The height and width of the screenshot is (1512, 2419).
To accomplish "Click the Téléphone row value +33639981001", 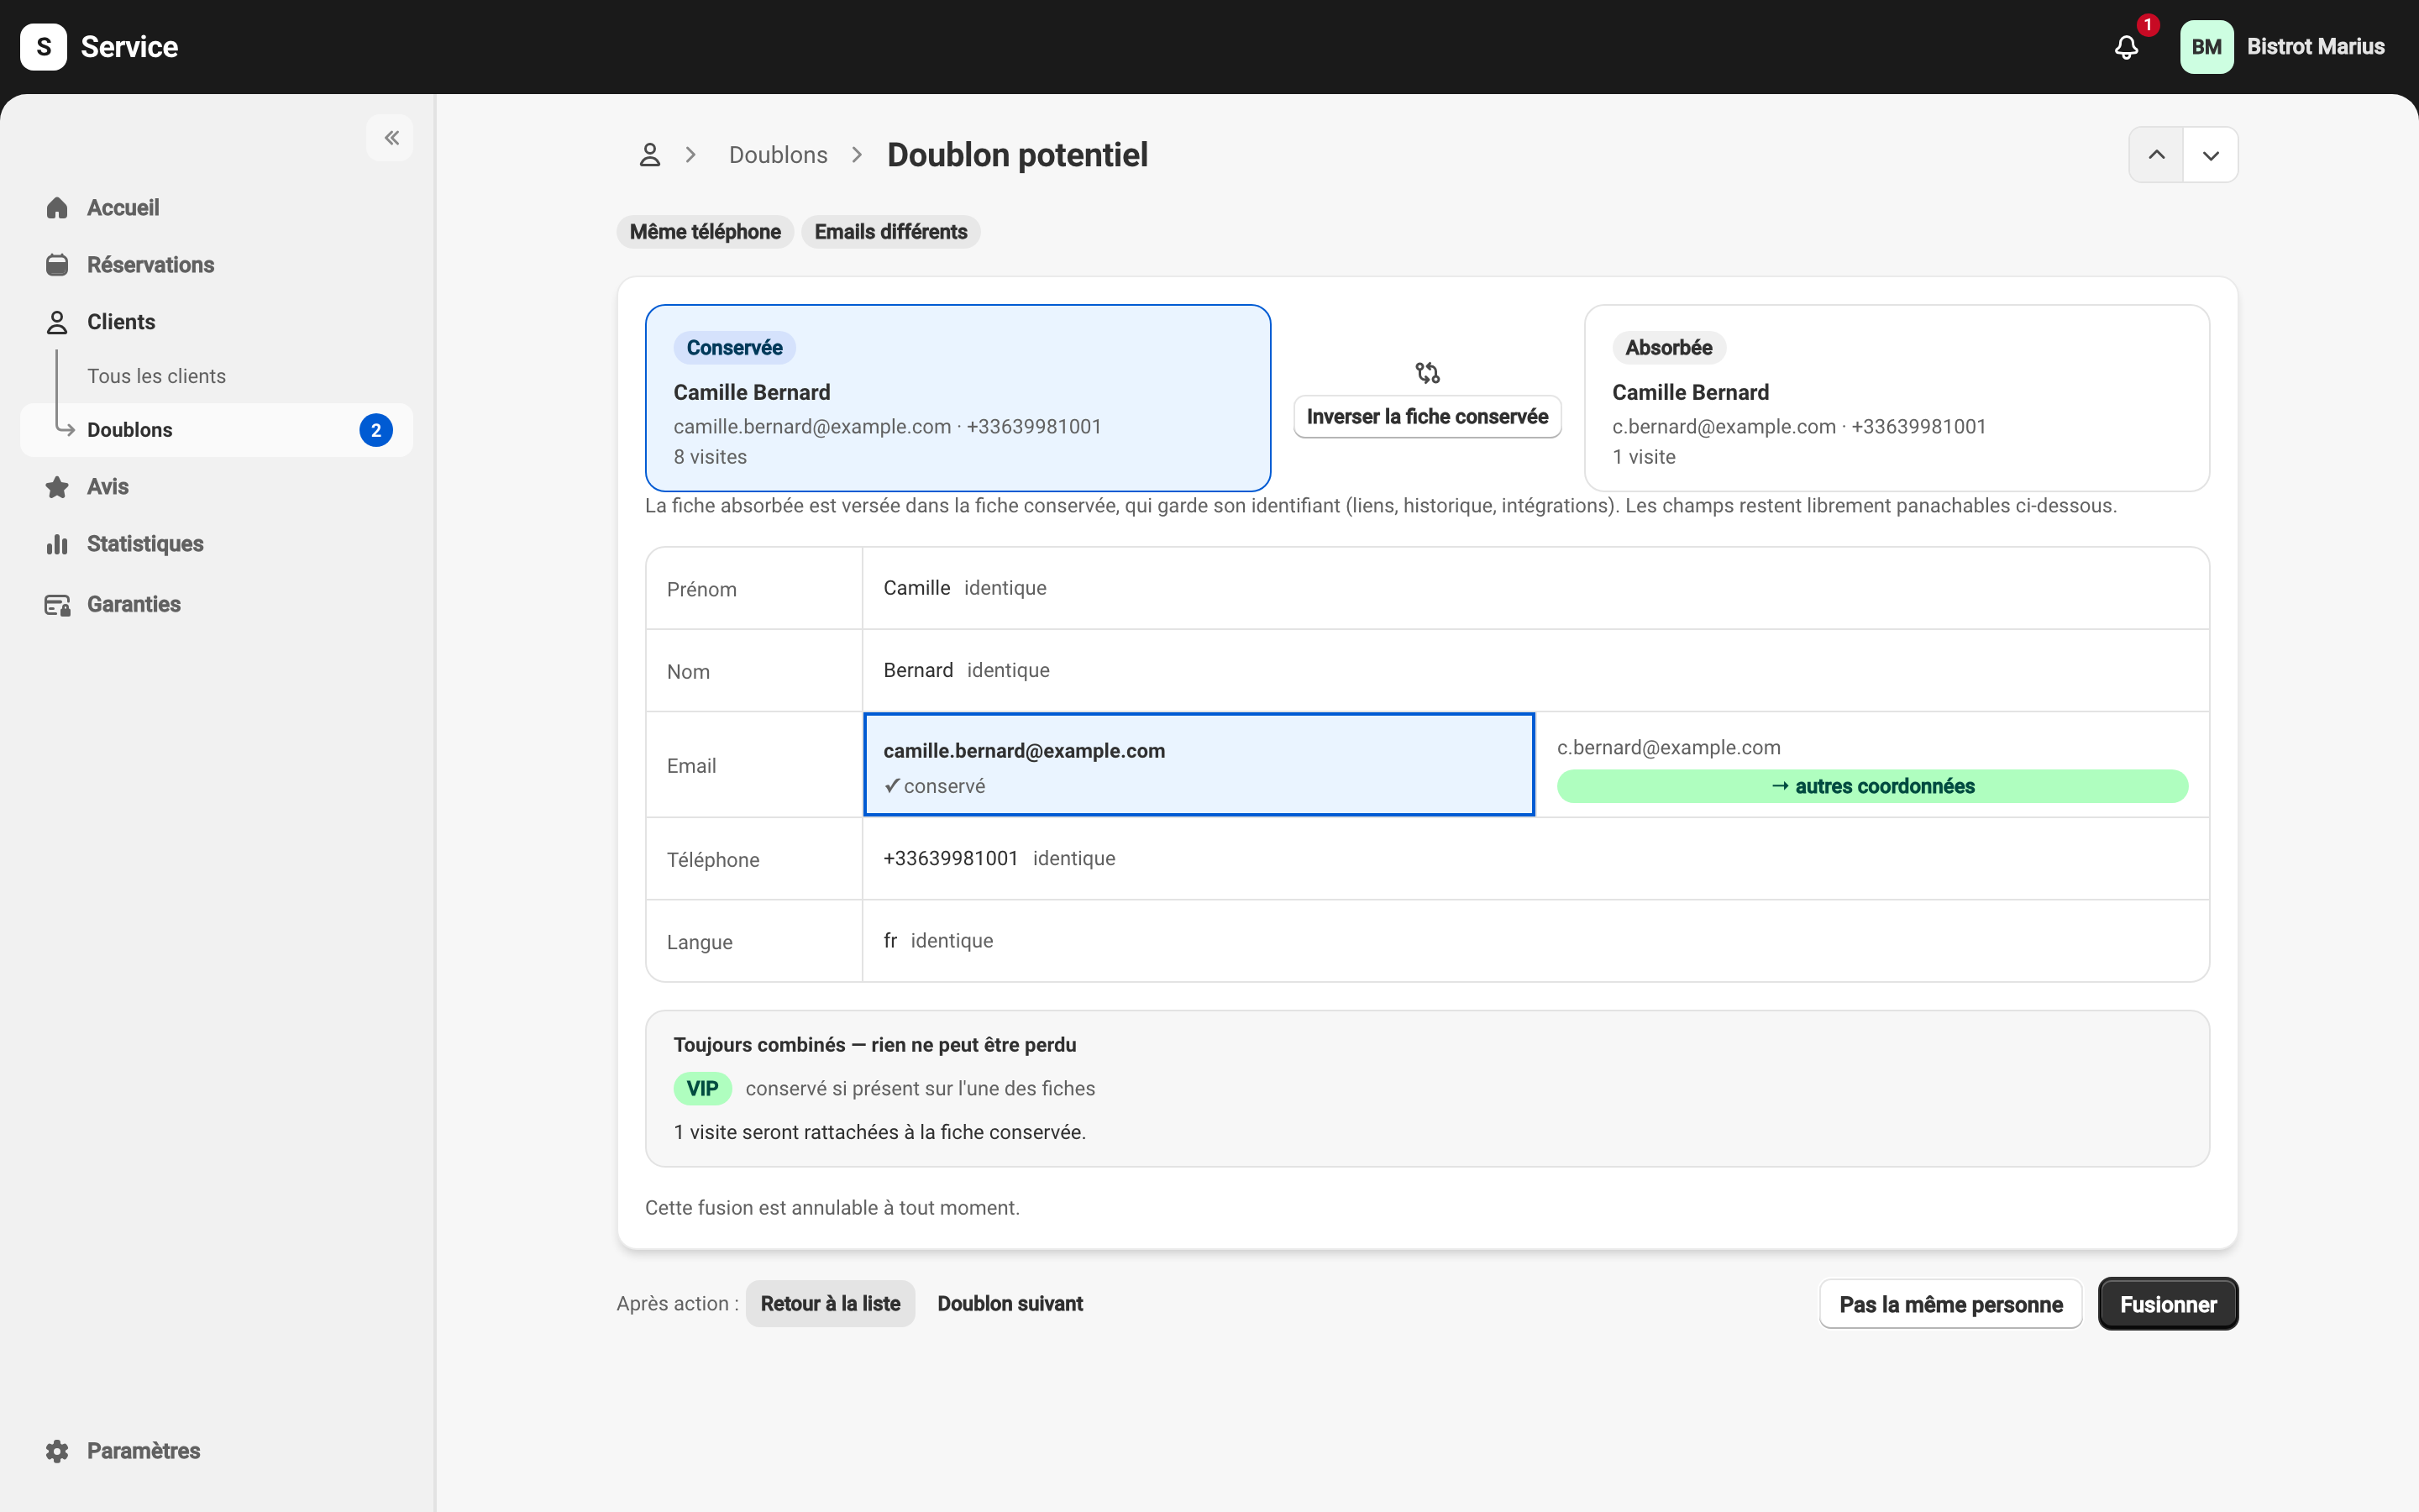I will pyautogui.click(x=951, y=858).
